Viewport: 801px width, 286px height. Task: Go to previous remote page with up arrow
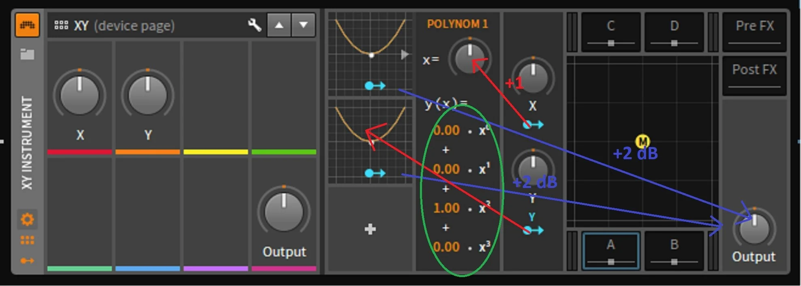(x=279, y=25)
